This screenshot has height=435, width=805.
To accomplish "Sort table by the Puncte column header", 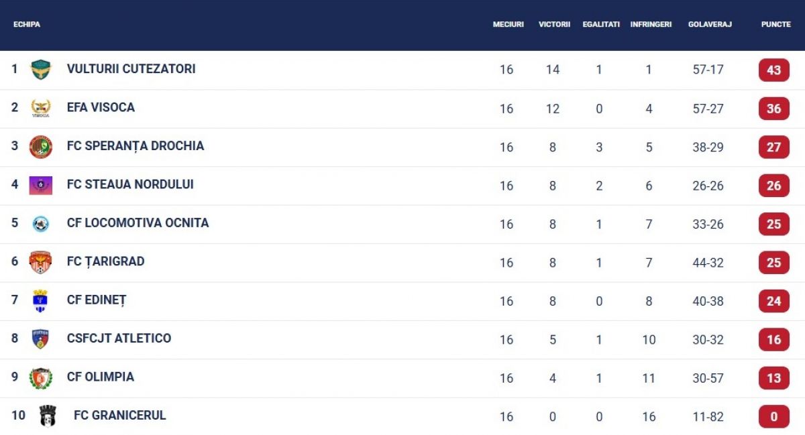I will (775, 24).
